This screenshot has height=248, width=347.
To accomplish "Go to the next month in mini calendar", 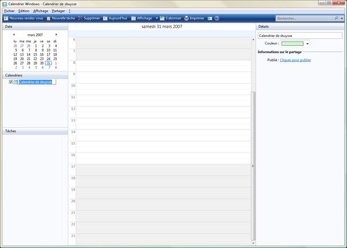I will [56, 35].
